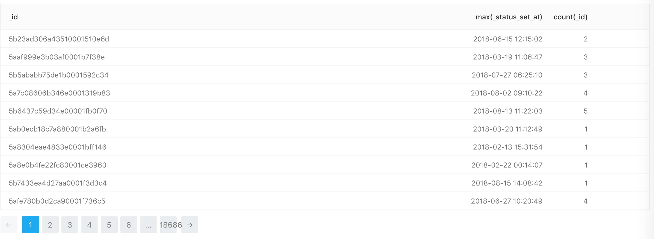Go to page 2 of results
Image resolution: width=654 pixels, height=239 pixels.
coord(50,225)
